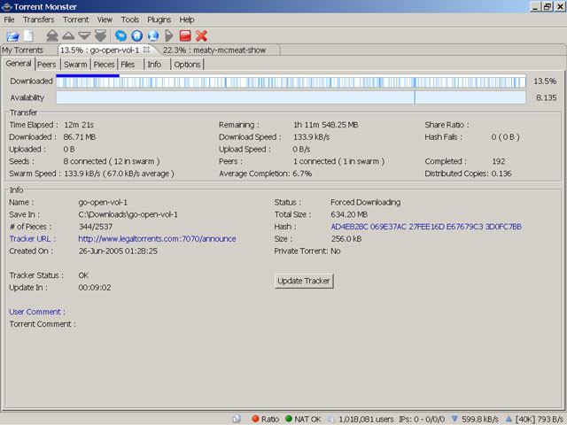This screenshot has width=567, height=425.
Task: Open the Torrent menu
Action: pos(75,19)
